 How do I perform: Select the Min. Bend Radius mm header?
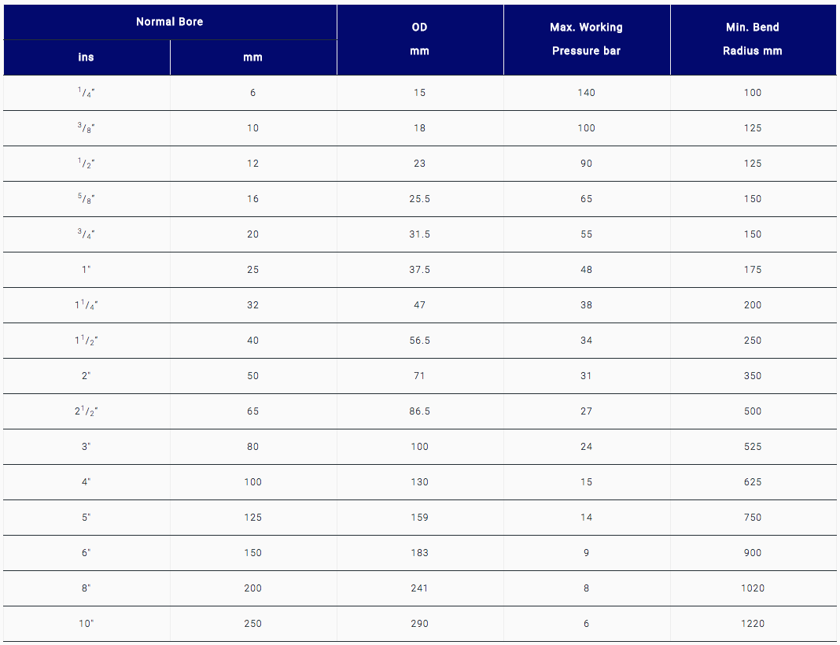(x=753, y=39)
